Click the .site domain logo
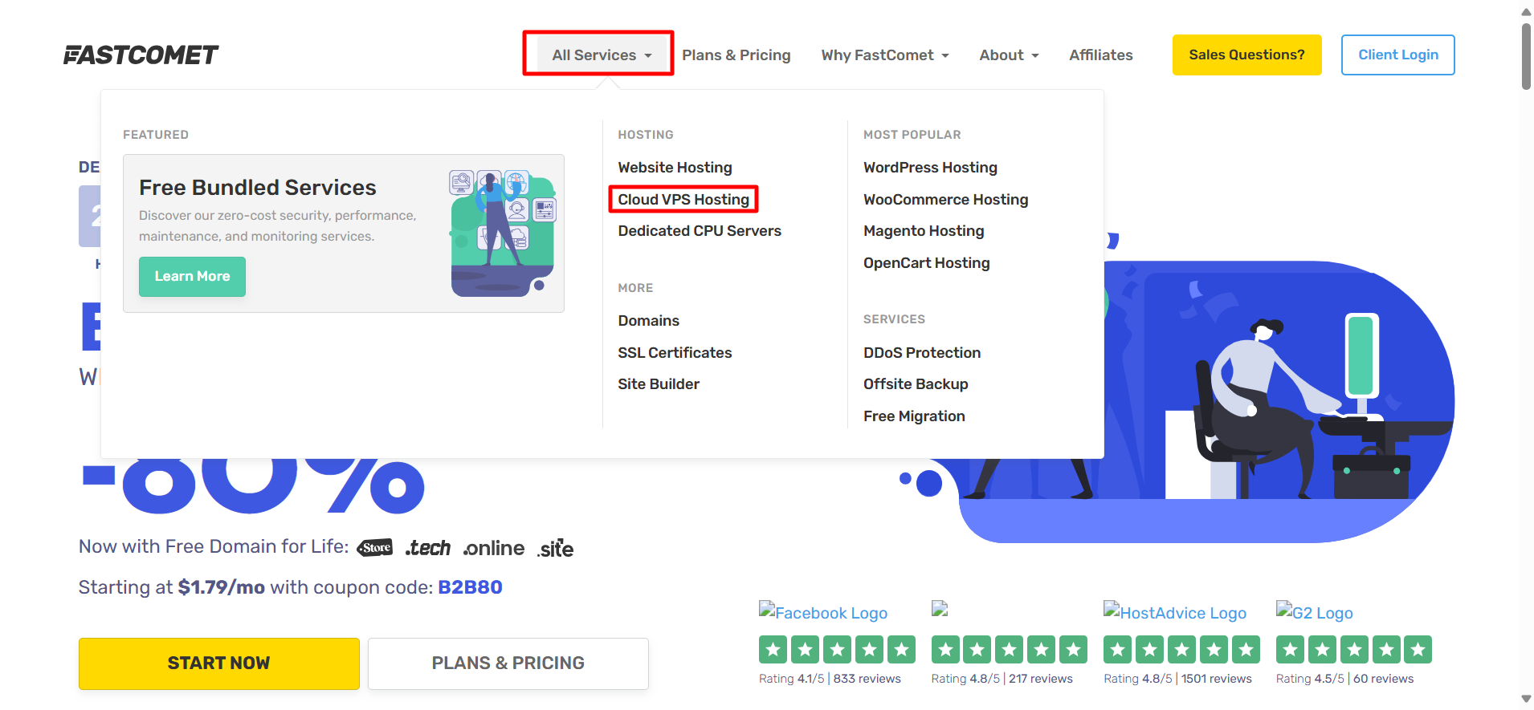This screenshot has height=710, width=1534. tap(556, 548)
